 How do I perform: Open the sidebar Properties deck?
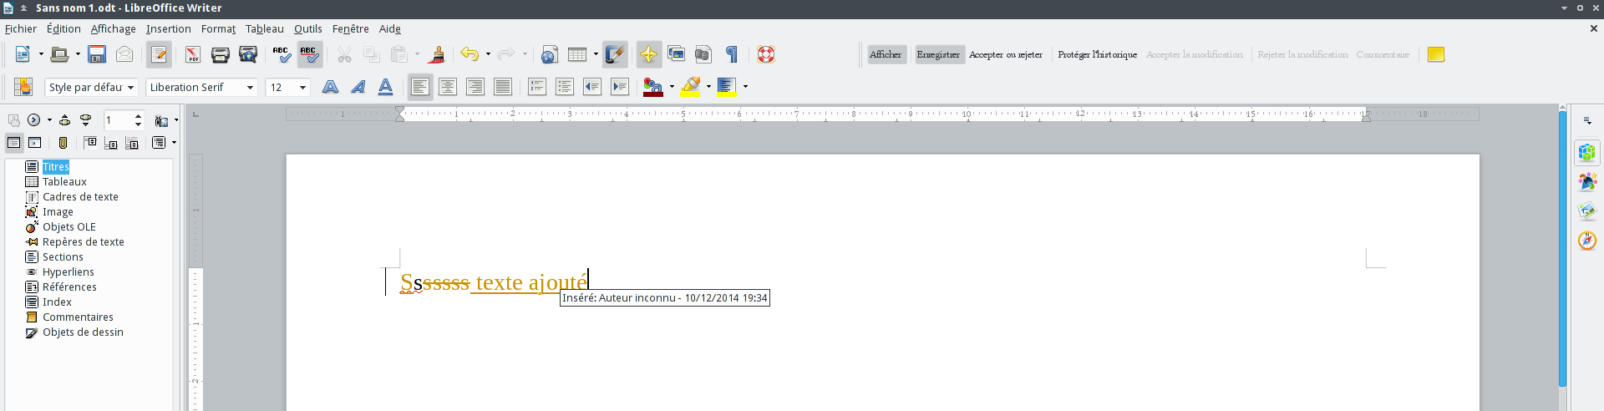coord(1587,153)
